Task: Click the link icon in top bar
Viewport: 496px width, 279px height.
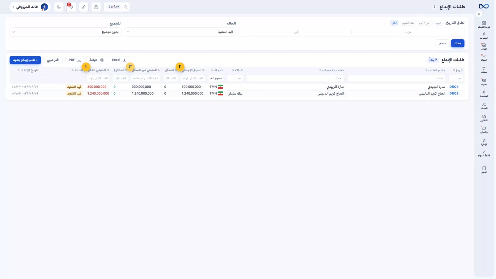Action: click(84, 7)
